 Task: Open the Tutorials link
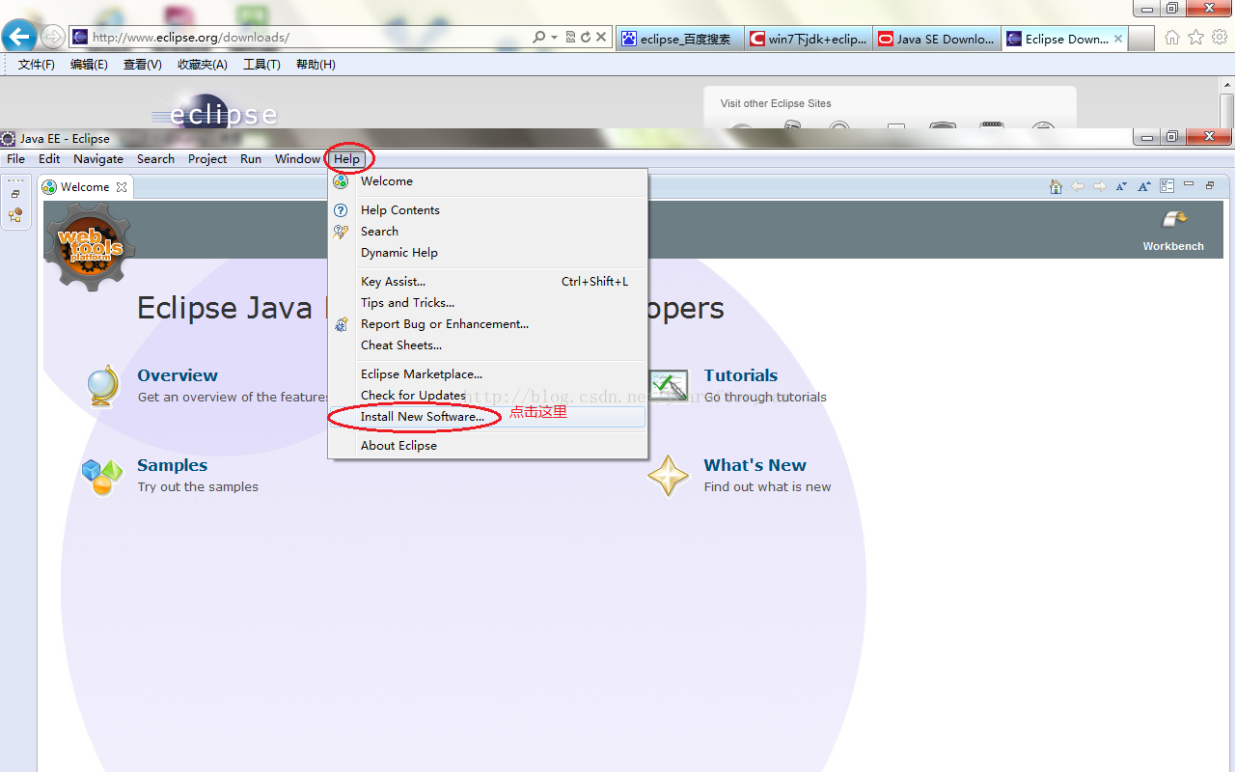click(x=741, y=375)
